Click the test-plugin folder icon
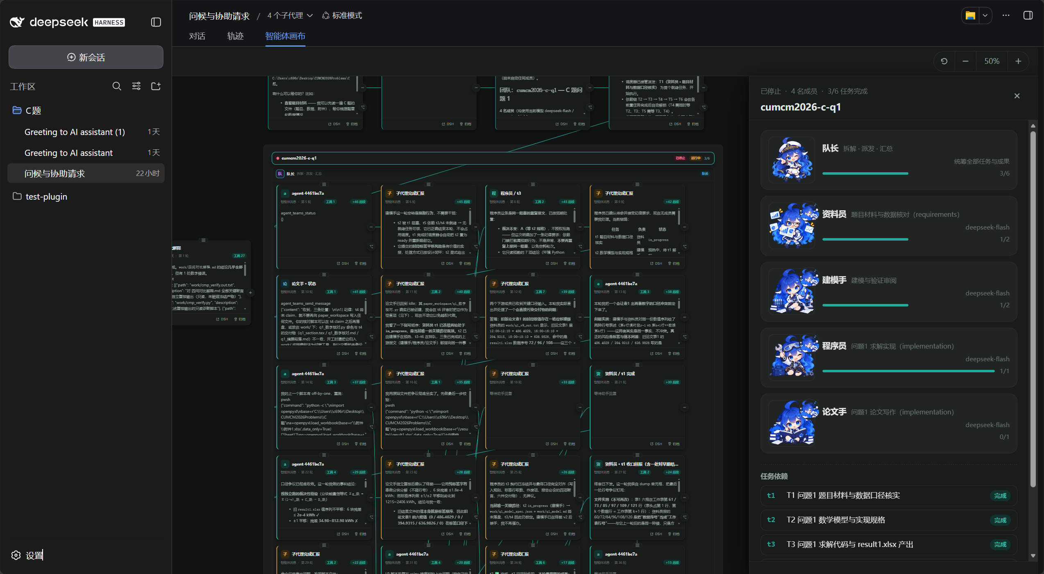This screenshot has width=1044, height=574. (x=17, y=196)
